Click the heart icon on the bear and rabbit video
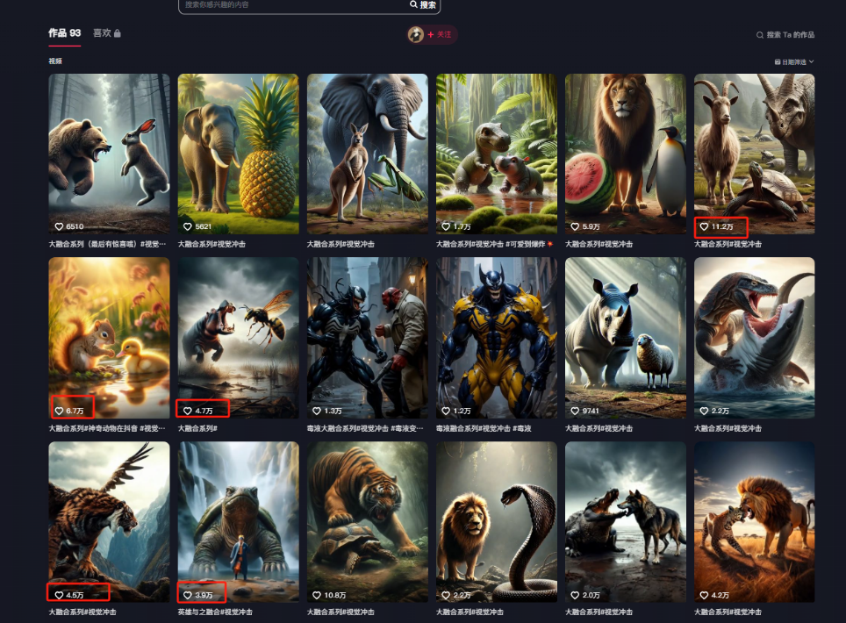 click(60, 226)
